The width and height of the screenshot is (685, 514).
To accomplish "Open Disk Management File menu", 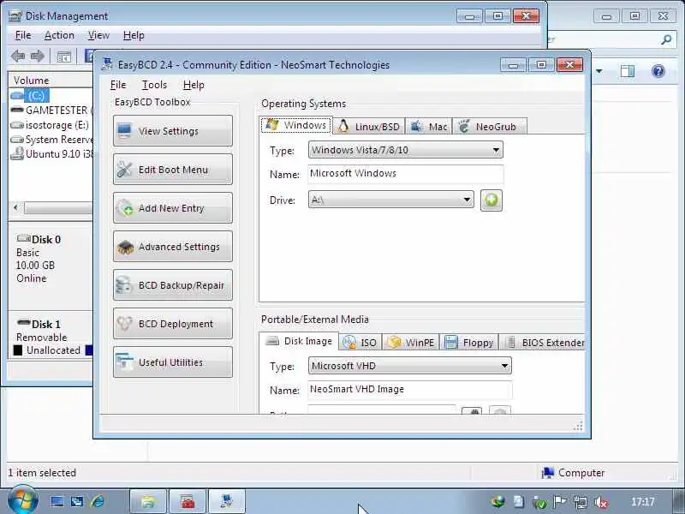I will click(23, 35).
